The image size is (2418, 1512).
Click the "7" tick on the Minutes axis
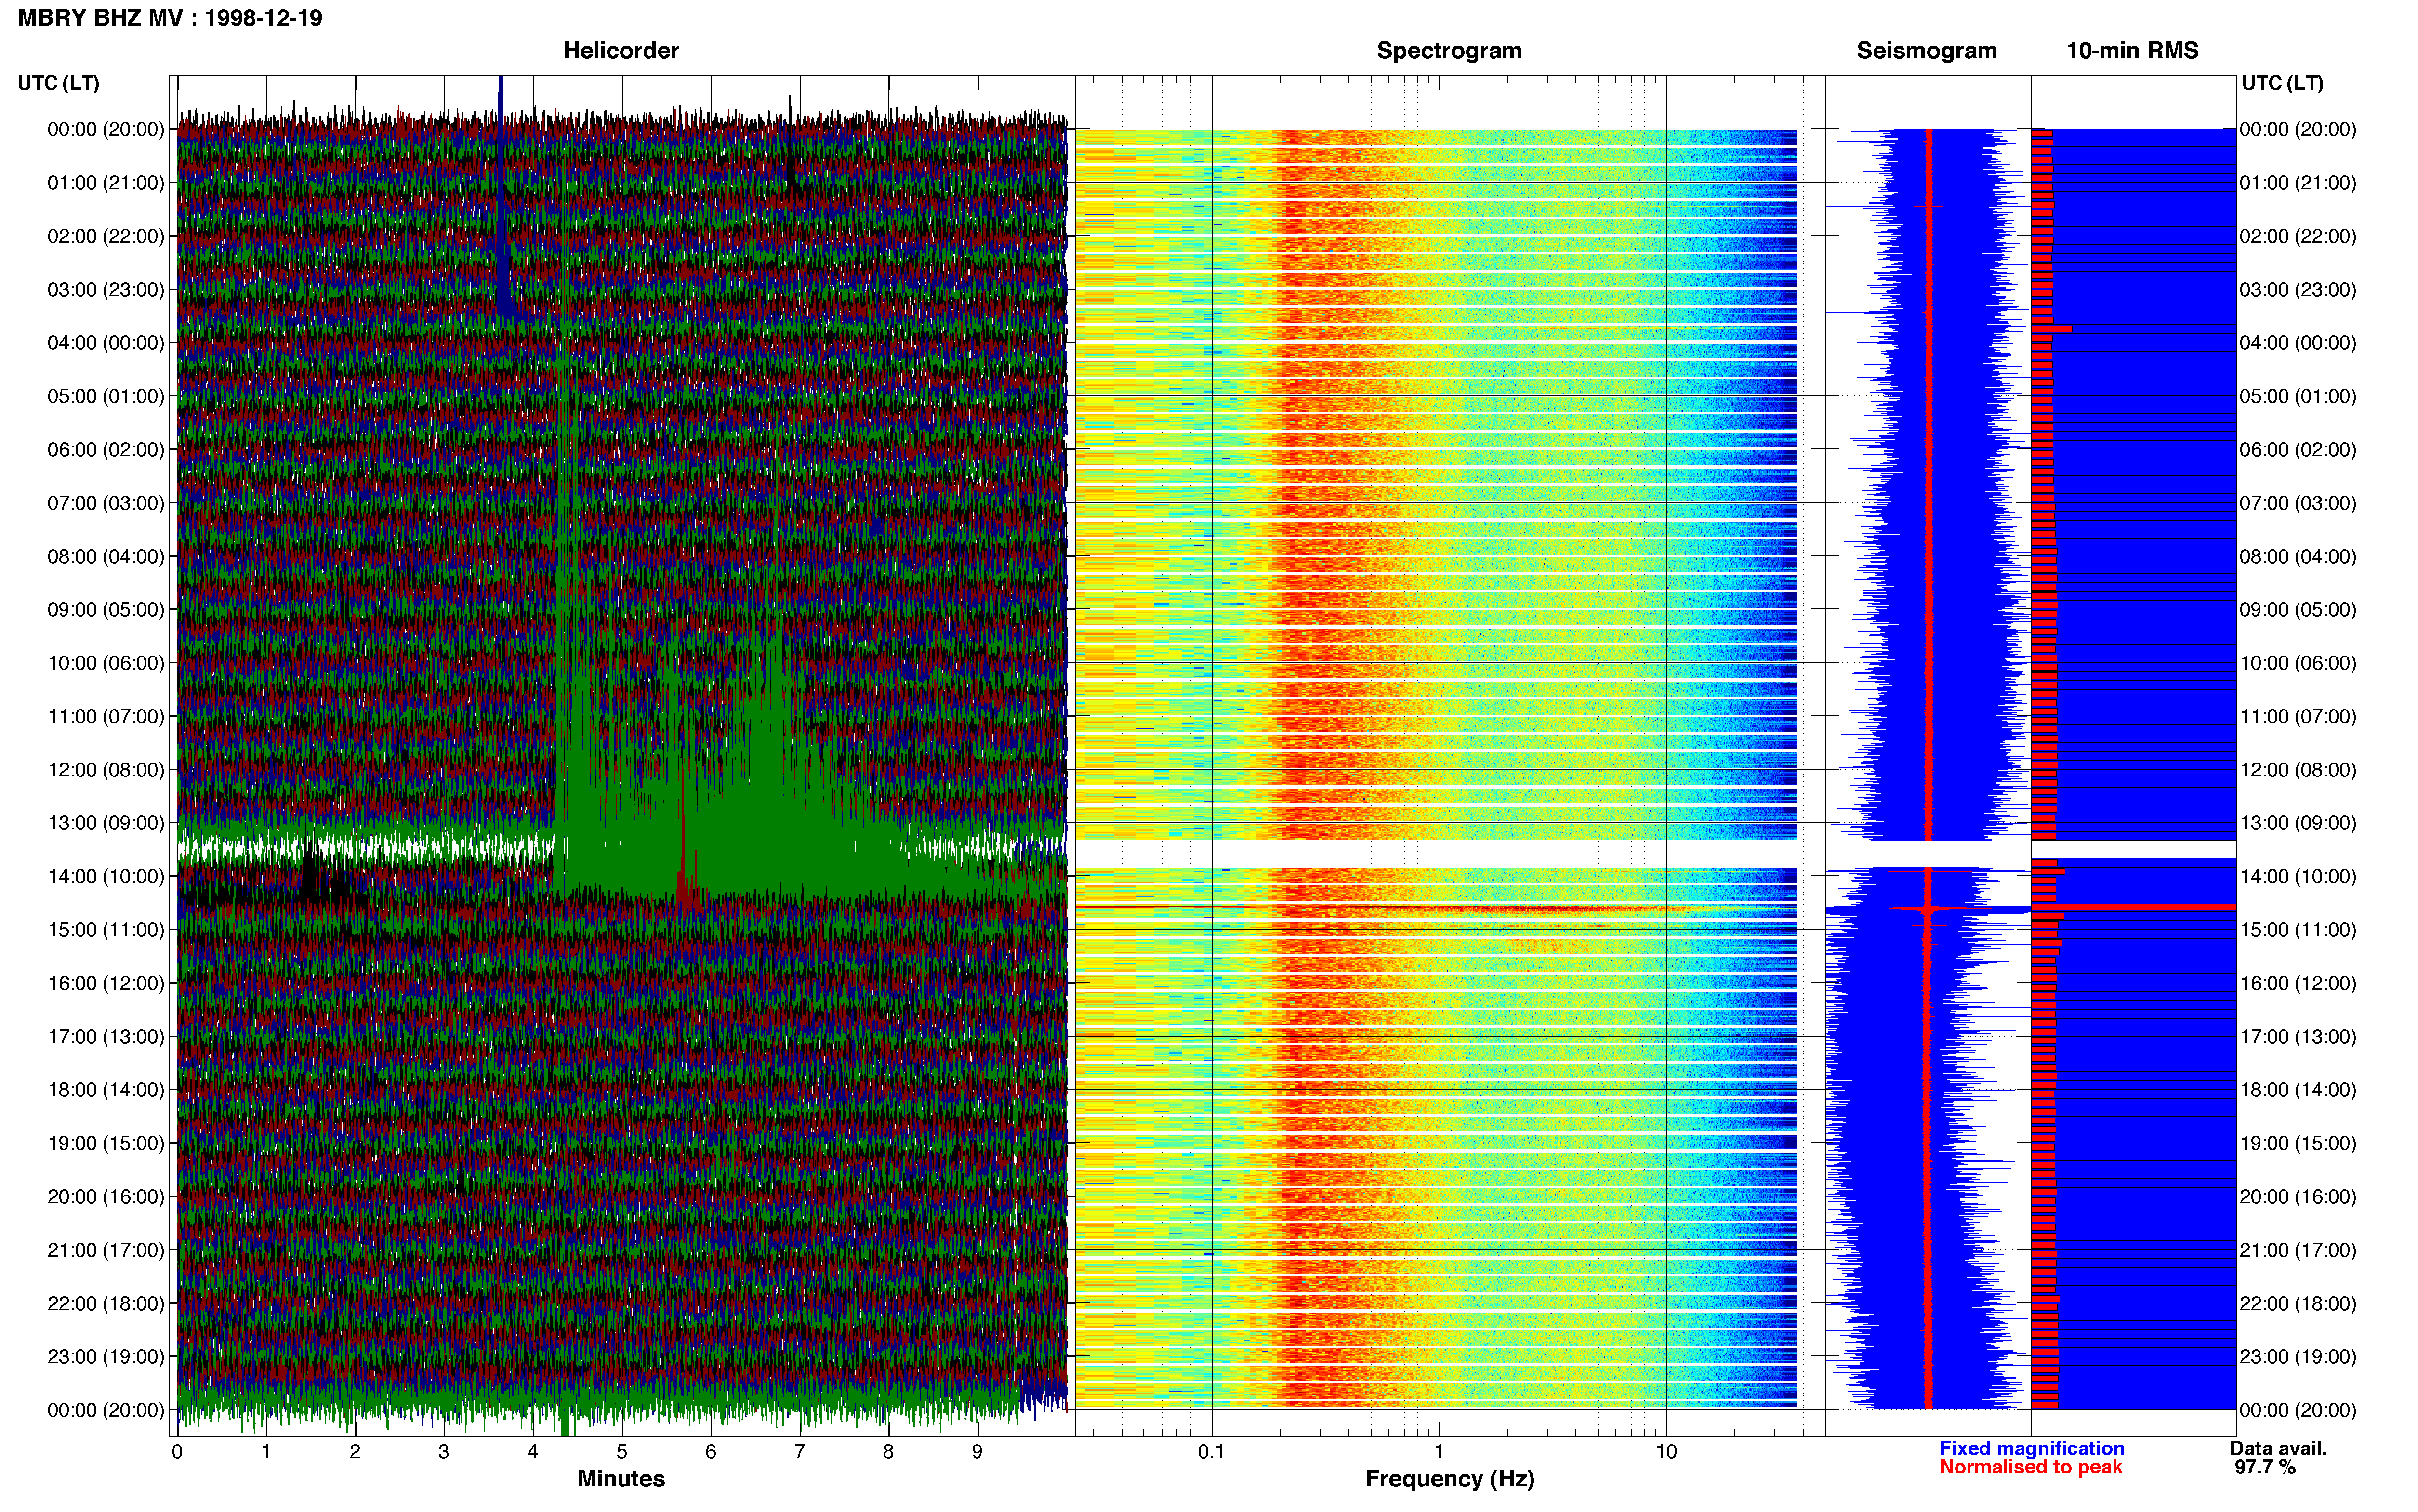coord(800,1452)
